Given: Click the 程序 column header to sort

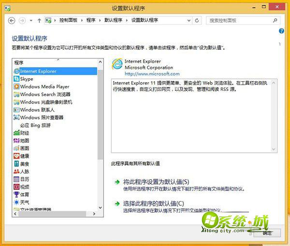Looking at the screenshot, I should (53, 62).
